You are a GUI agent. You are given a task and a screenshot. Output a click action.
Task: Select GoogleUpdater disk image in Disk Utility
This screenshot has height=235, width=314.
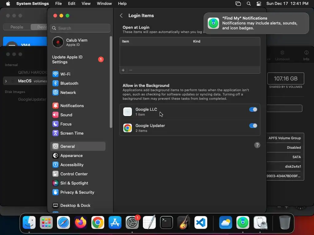click(32, 99)
